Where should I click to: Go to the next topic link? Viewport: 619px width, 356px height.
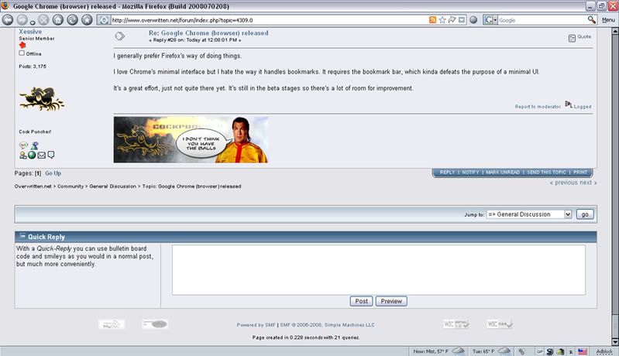tap(588, 183)
